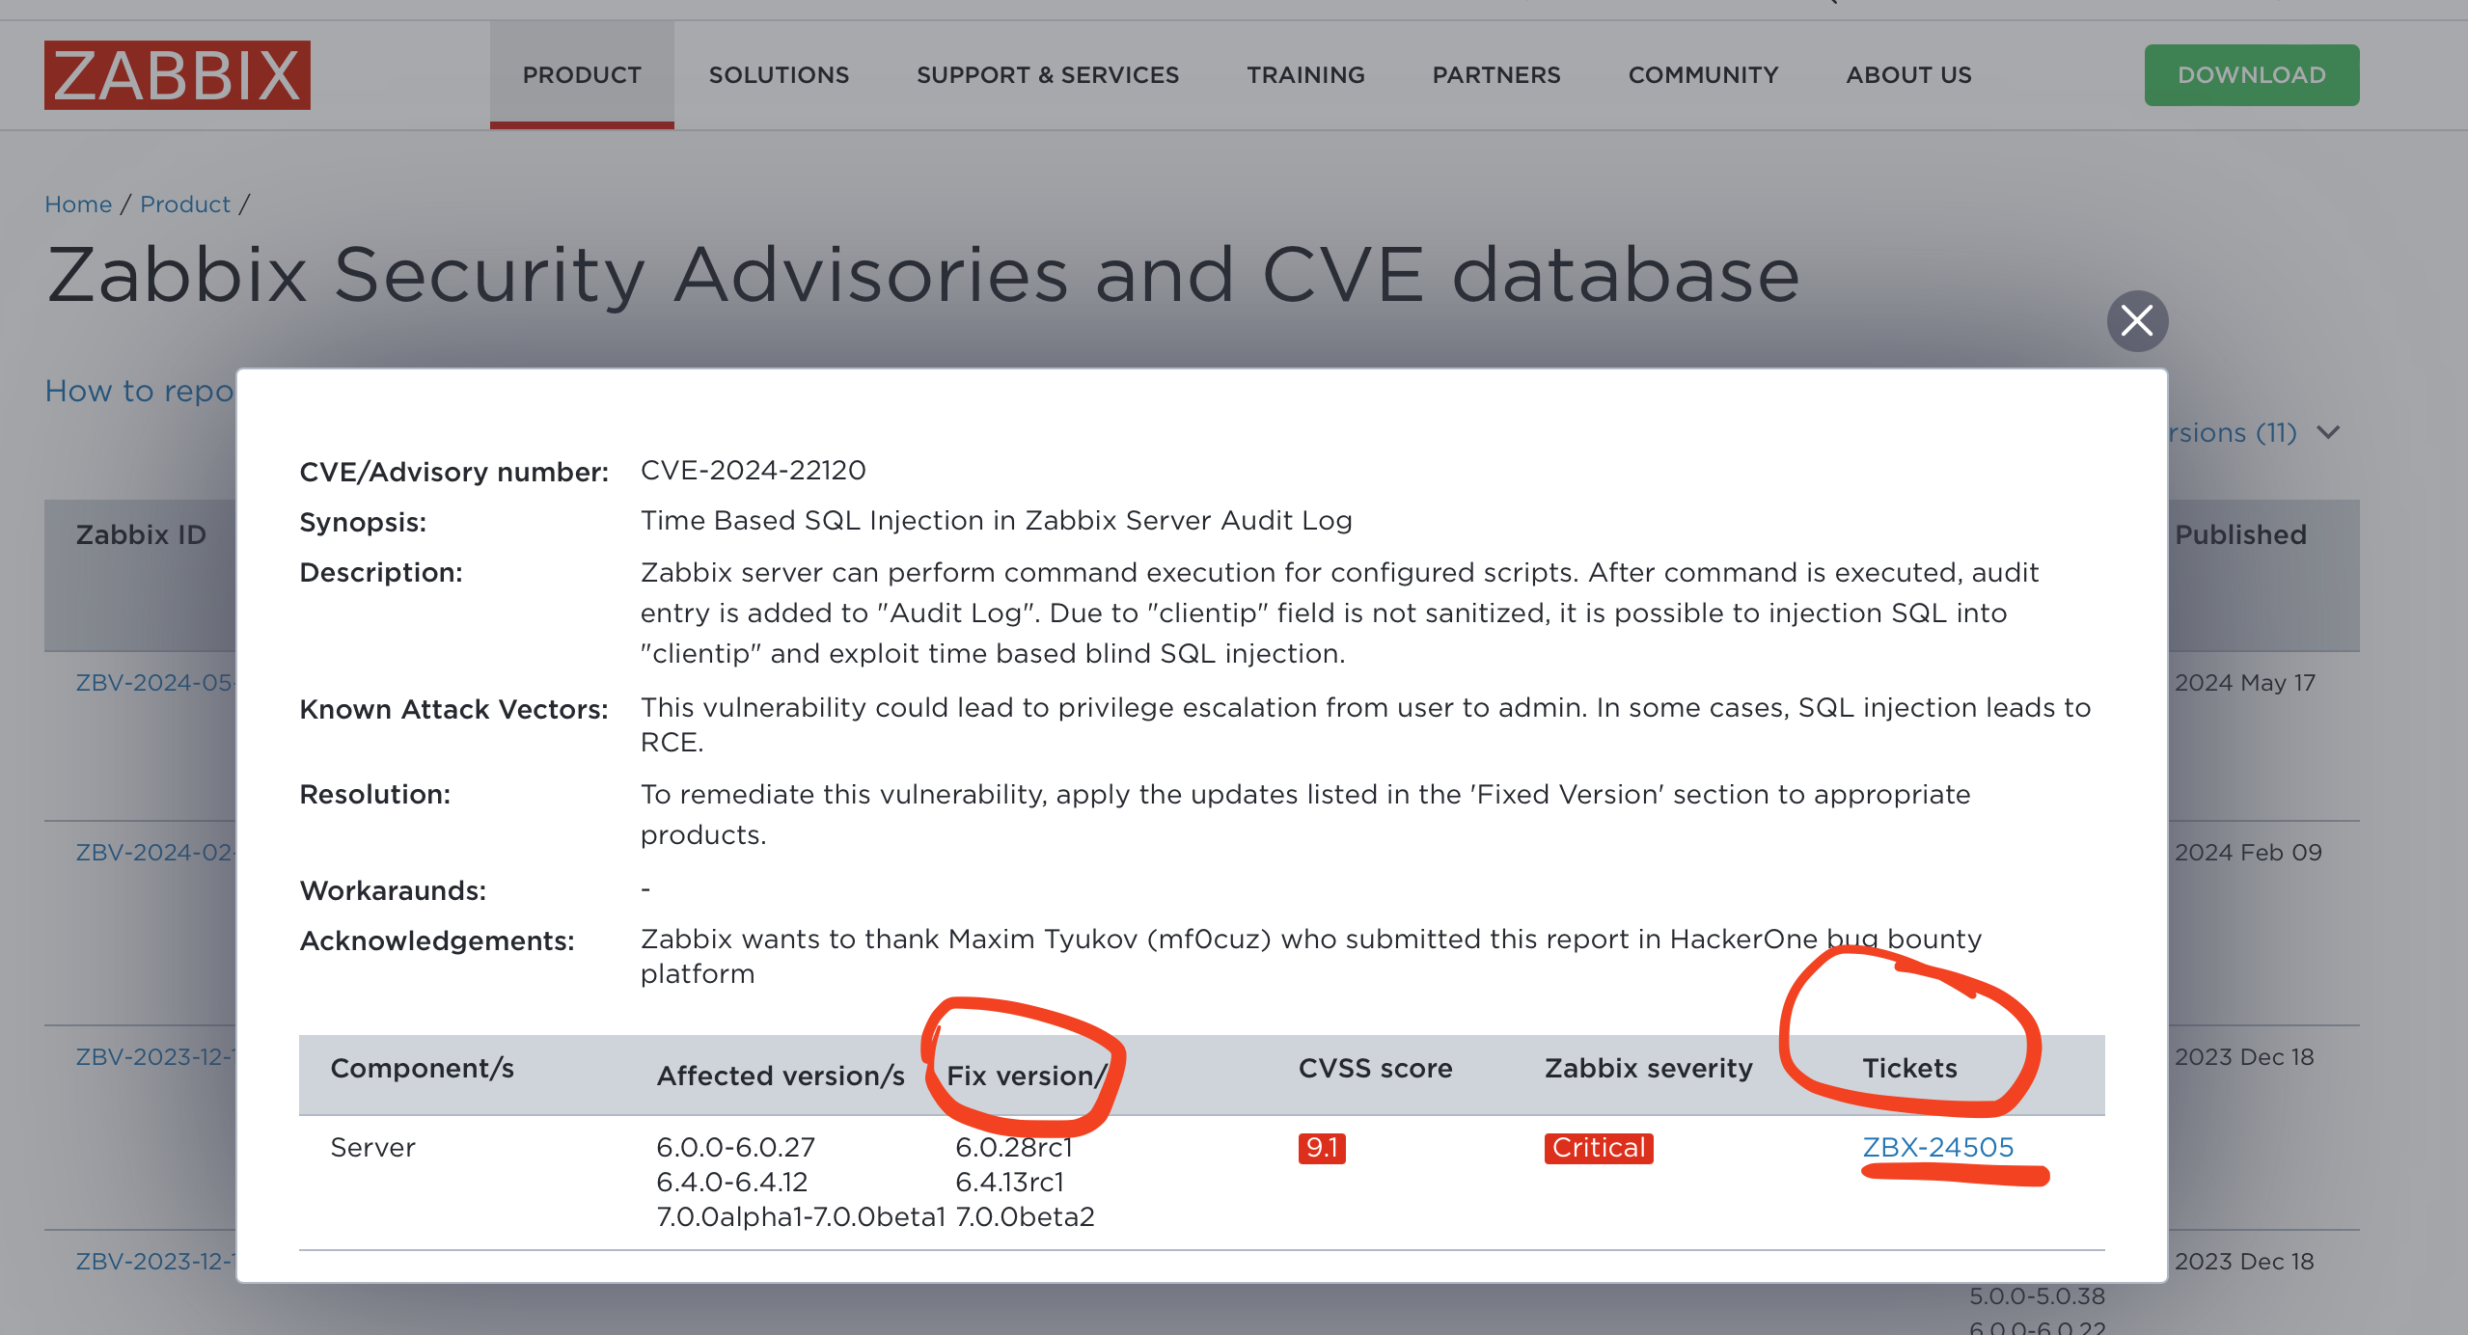
Task: Click the page title Zabbix Security Advisories
Action: click(922, 275)
